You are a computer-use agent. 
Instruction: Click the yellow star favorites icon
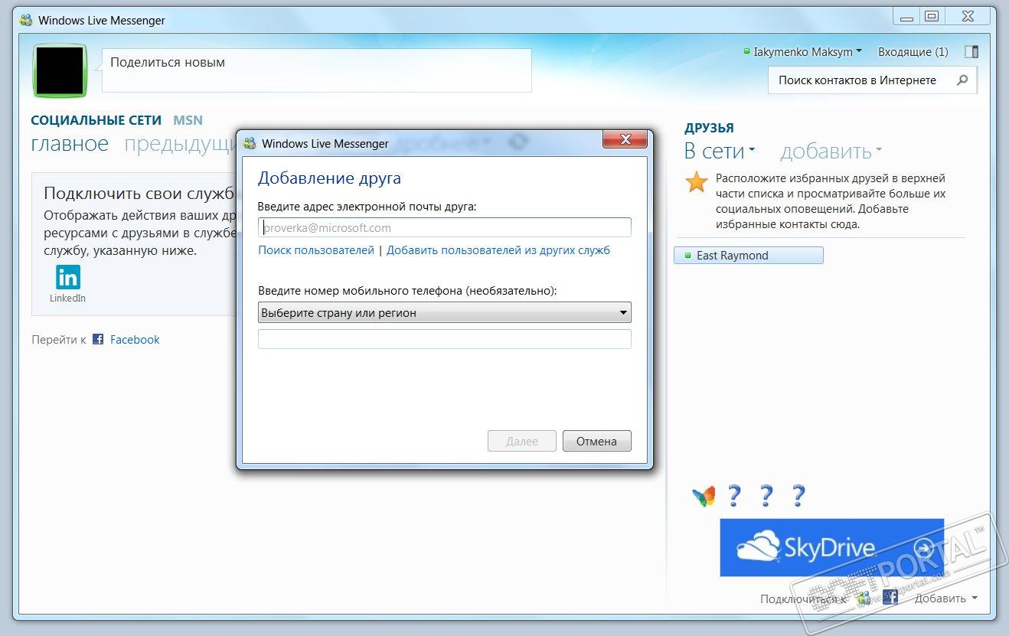(x=697, y=181)
